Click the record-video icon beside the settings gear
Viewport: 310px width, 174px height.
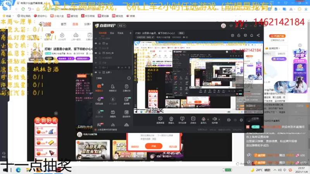229,120
